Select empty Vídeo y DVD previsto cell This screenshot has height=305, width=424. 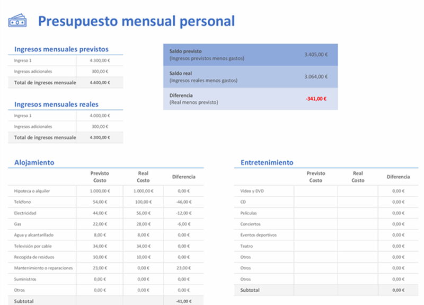pyautogui.click(x=315, y=191)
